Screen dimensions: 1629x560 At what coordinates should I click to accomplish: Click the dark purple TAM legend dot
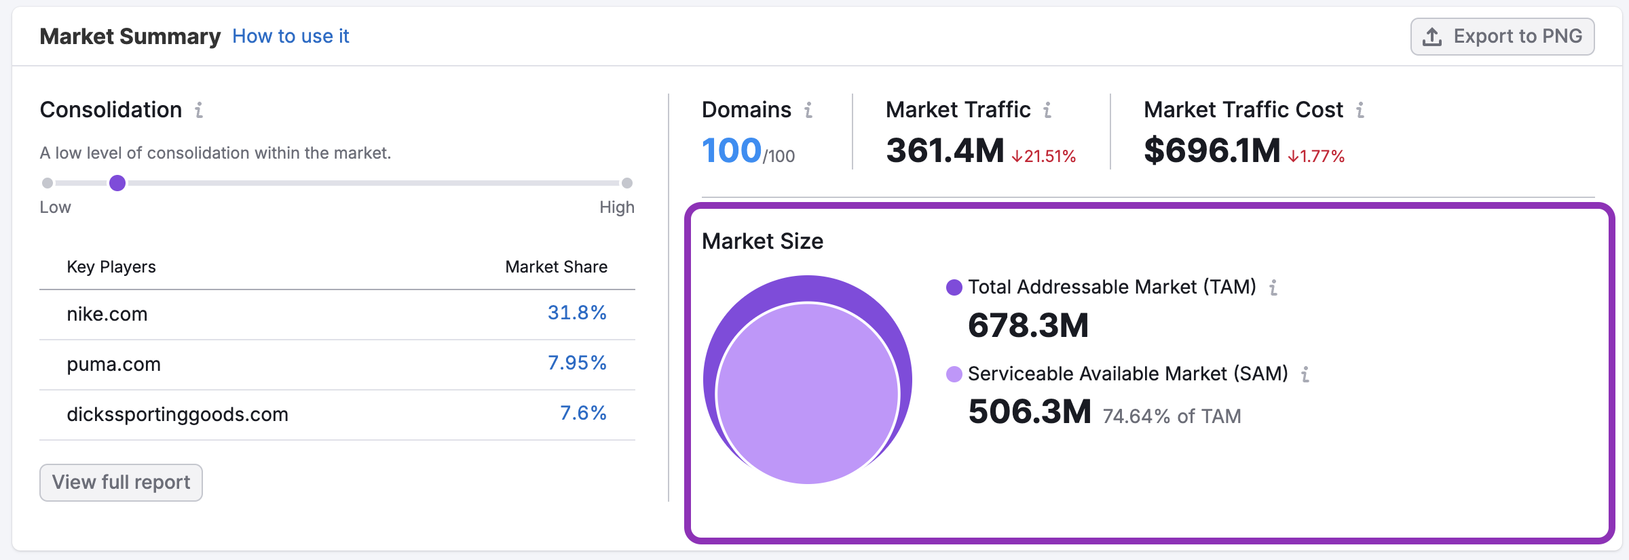click(x=954, y=287)
